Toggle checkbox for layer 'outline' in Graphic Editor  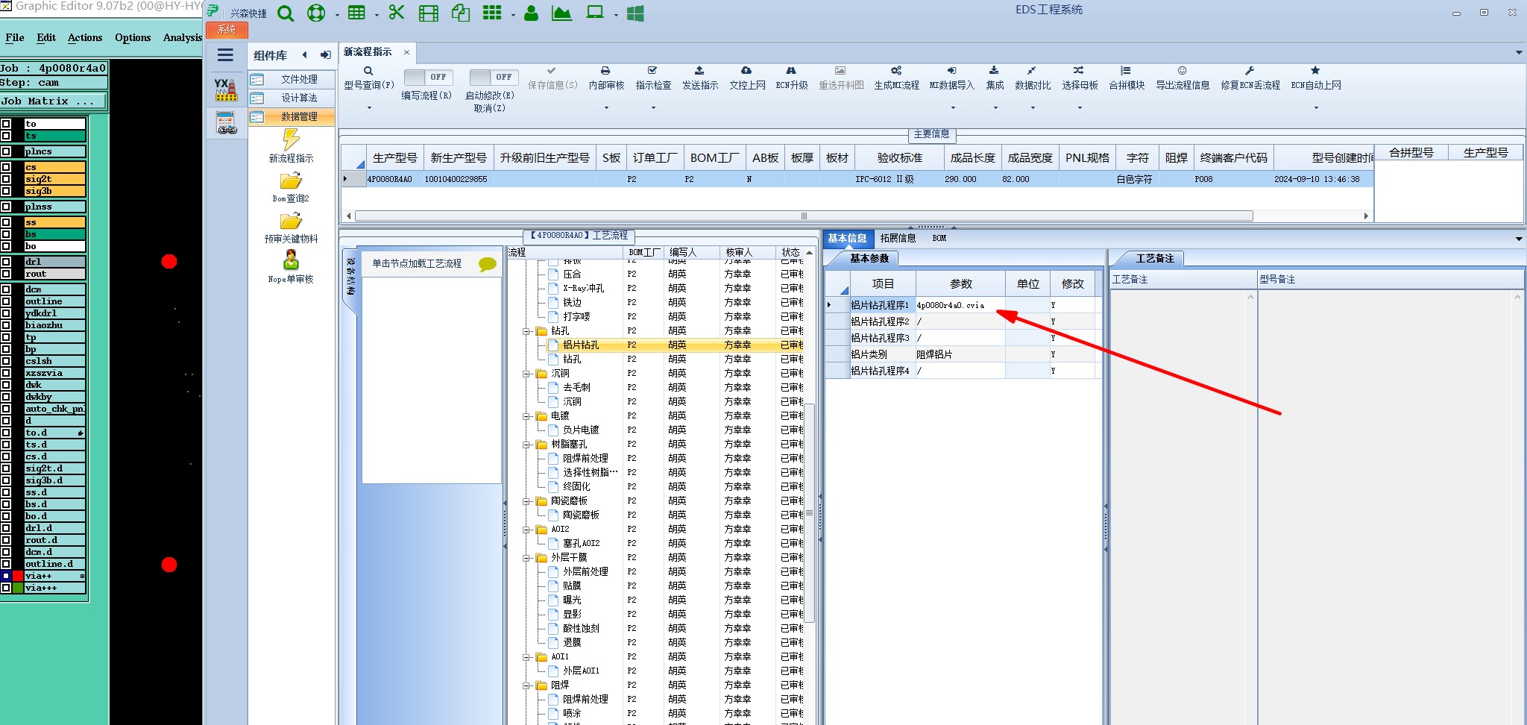tap(6, 301)
